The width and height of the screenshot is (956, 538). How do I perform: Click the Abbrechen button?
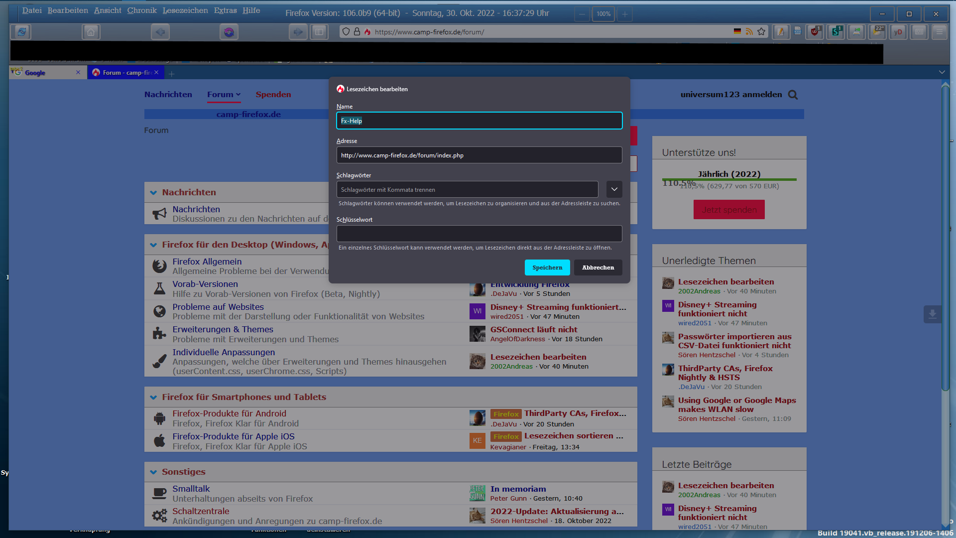pos(597,268)
